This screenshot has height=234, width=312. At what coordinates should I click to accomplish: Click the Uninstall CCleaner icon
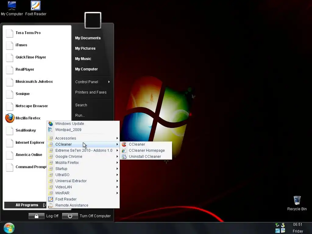pyautogui.click(x=124, y=157)
